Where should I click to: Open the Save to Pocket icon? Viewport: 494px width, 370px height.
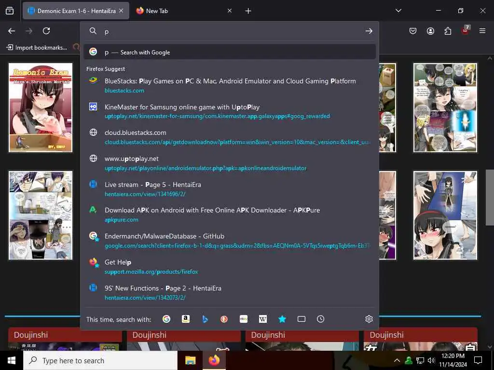click(x=413, y=31)
